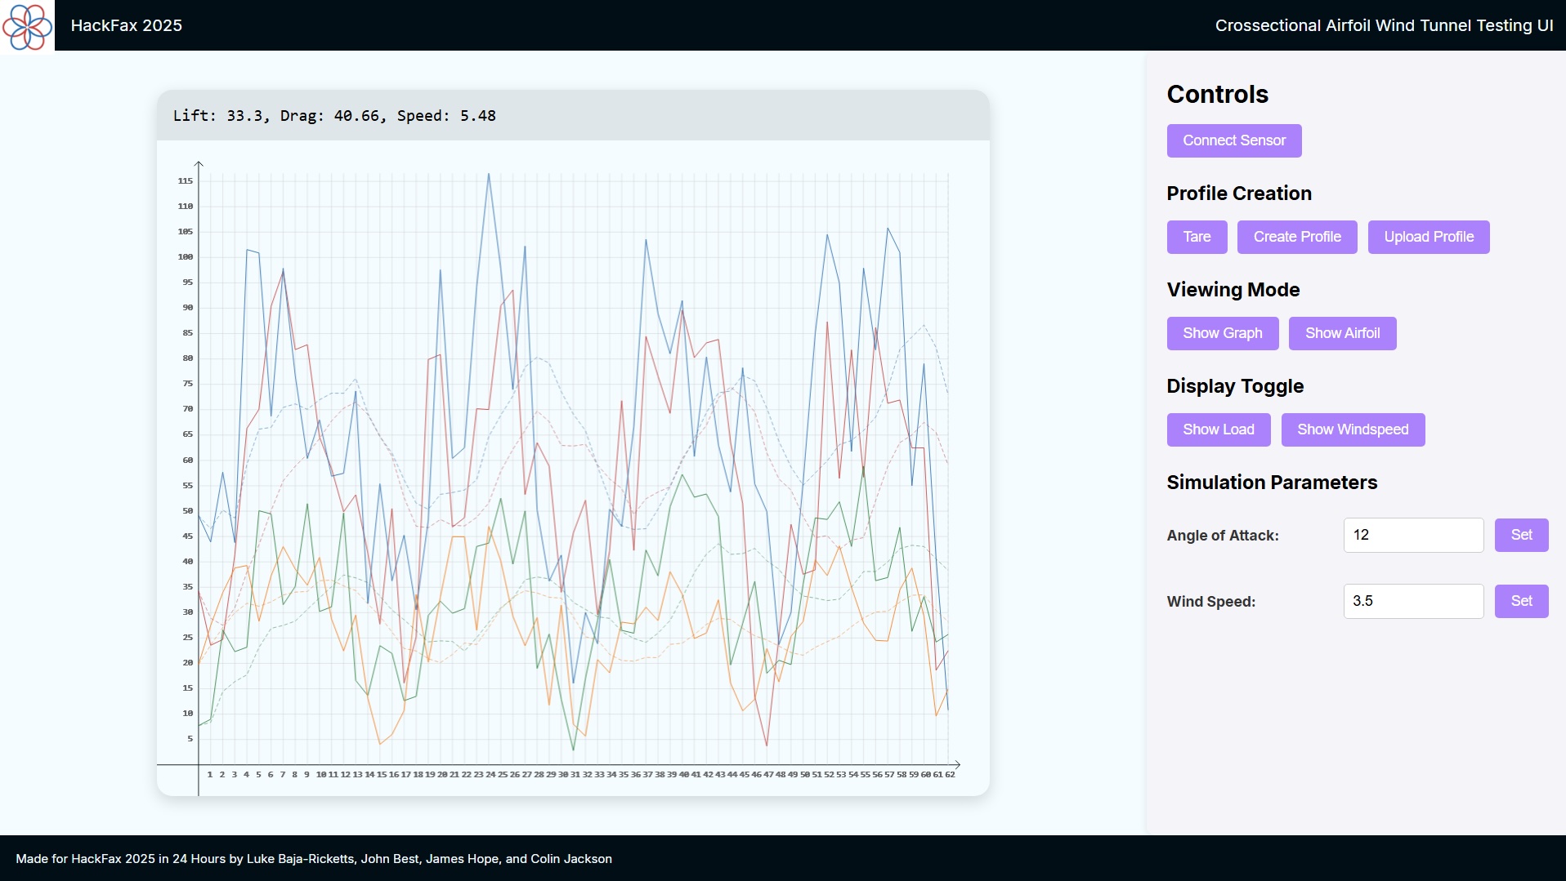Click the Wind Speed input field

click(1413, 601)
